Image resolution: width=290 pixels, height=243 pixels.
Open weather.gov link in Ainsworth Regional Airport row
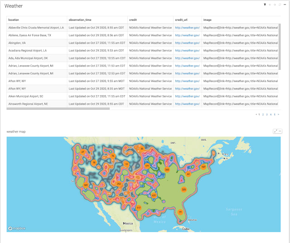tap(187, 104)
